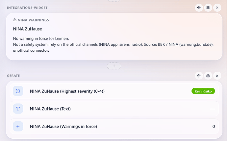Remove the Integrations-Widget with its X button
This screenshot has height=141, width=227.
point(217,8)
